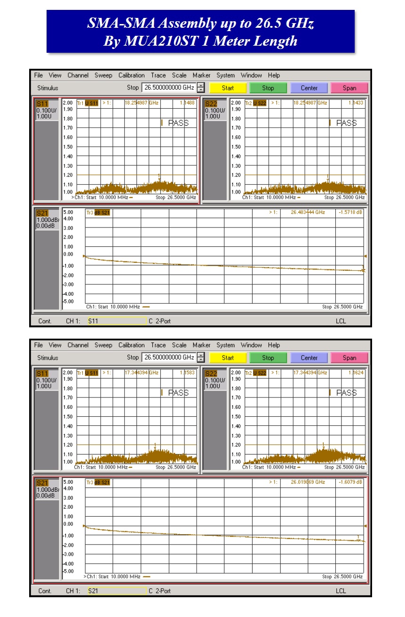Click the Tr1 S11 trace label in the upper analyzer

click(x=87, y=103)
